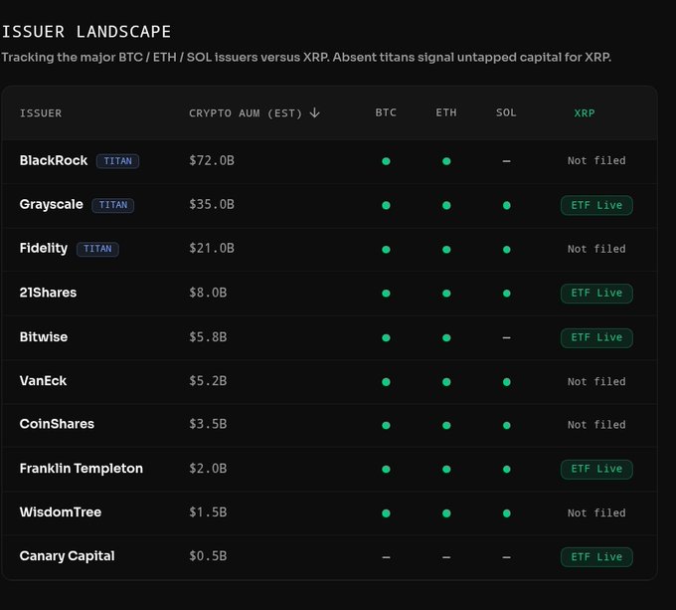Viewport: 676px width, 610px height.
Task: Select the 21Shares issuer name
Action: pyautogui.click(x=48, y=293)
